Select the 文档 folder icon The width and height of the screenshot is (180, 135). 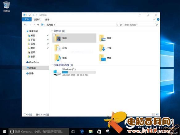tap(58, 48)
